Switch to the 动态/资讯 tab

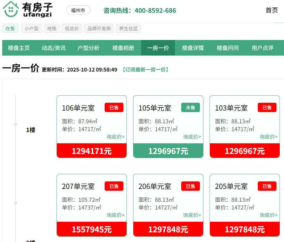(53, 48)
